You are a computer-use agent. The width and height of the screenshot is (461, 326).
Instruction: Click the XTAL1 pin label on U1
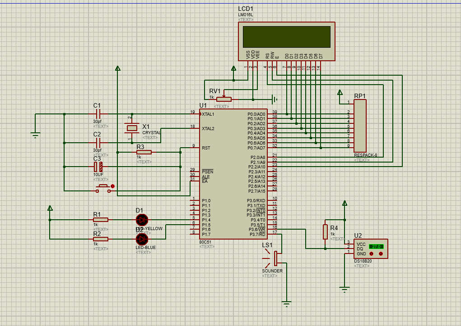tap(208, 114)
